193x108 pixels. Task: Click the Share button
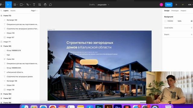point(169,5)
